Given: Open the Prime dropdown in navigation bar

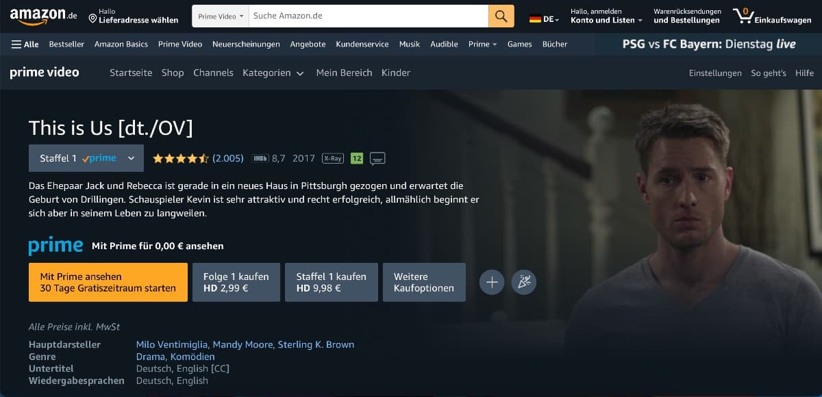Looking at the screenshot, I should [482, 44].
